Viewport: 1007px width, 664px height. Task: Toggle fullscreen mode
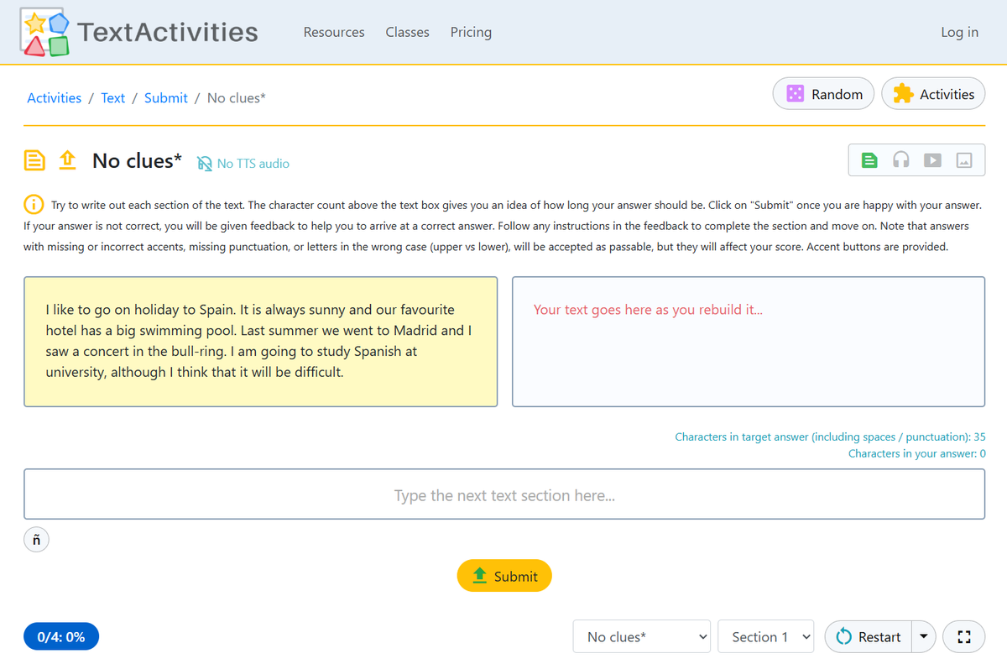coord(964,637)
